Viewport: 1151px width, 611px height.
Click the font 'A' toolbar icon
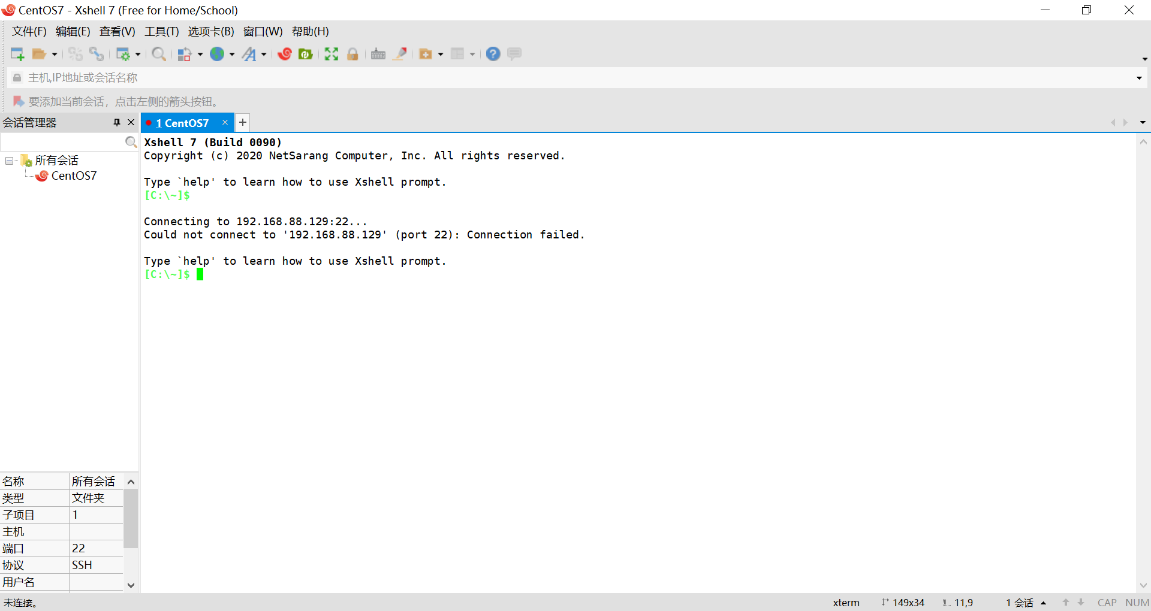click(249, 54)
